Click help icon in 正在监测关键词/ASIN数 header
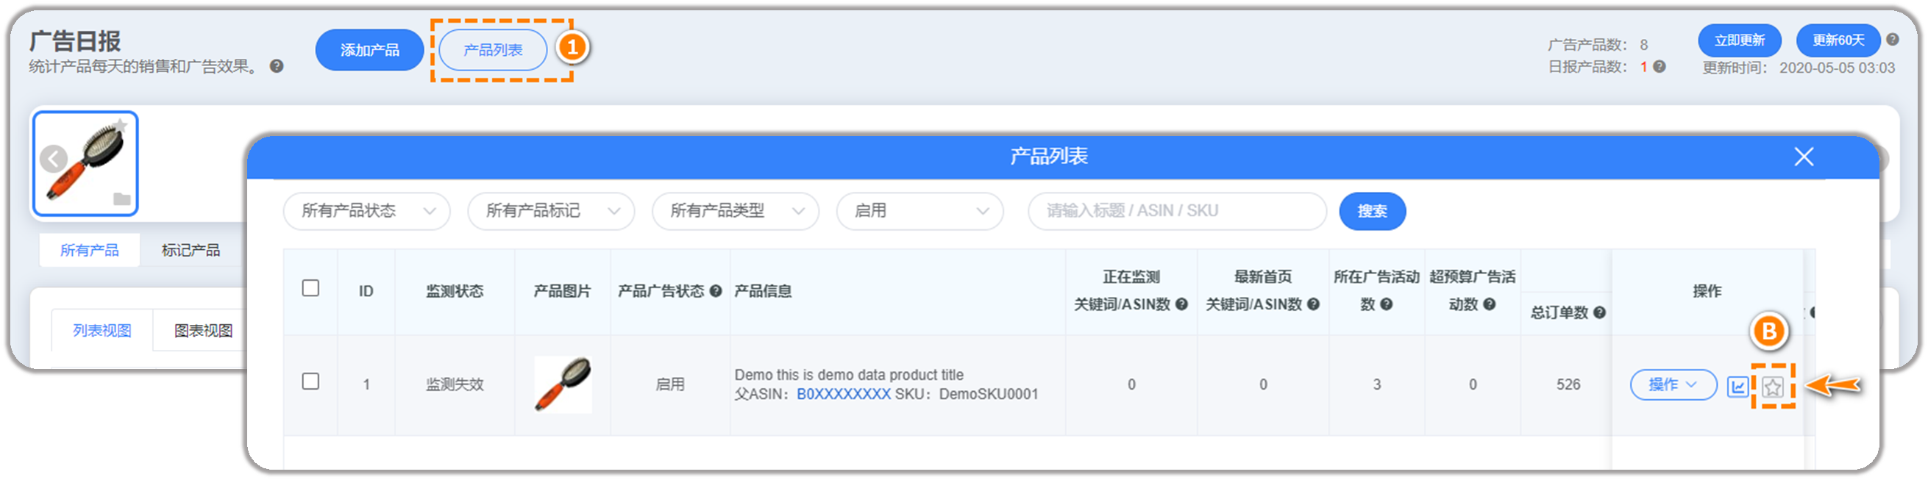 pos(1181,304)
